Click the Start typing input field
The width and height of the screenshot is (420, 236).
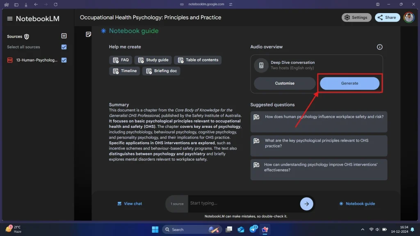pos(244,203)
